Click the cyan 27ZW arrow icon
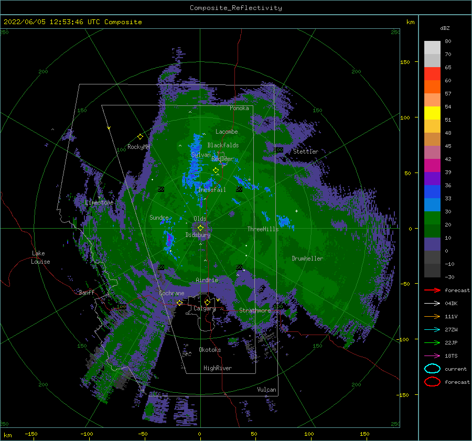This screenshot has height=441, width=472. 432,330
